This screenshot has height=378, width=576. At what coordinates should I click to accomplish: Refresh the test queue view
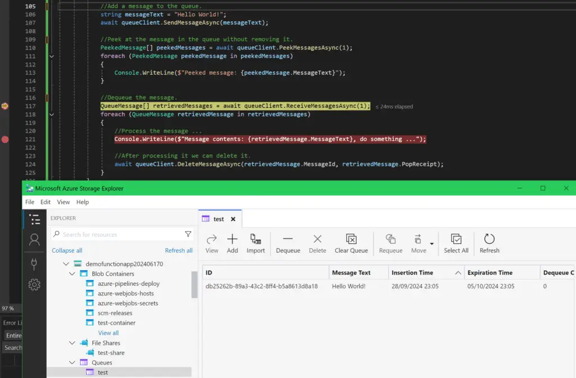click(x=489, y=243)
